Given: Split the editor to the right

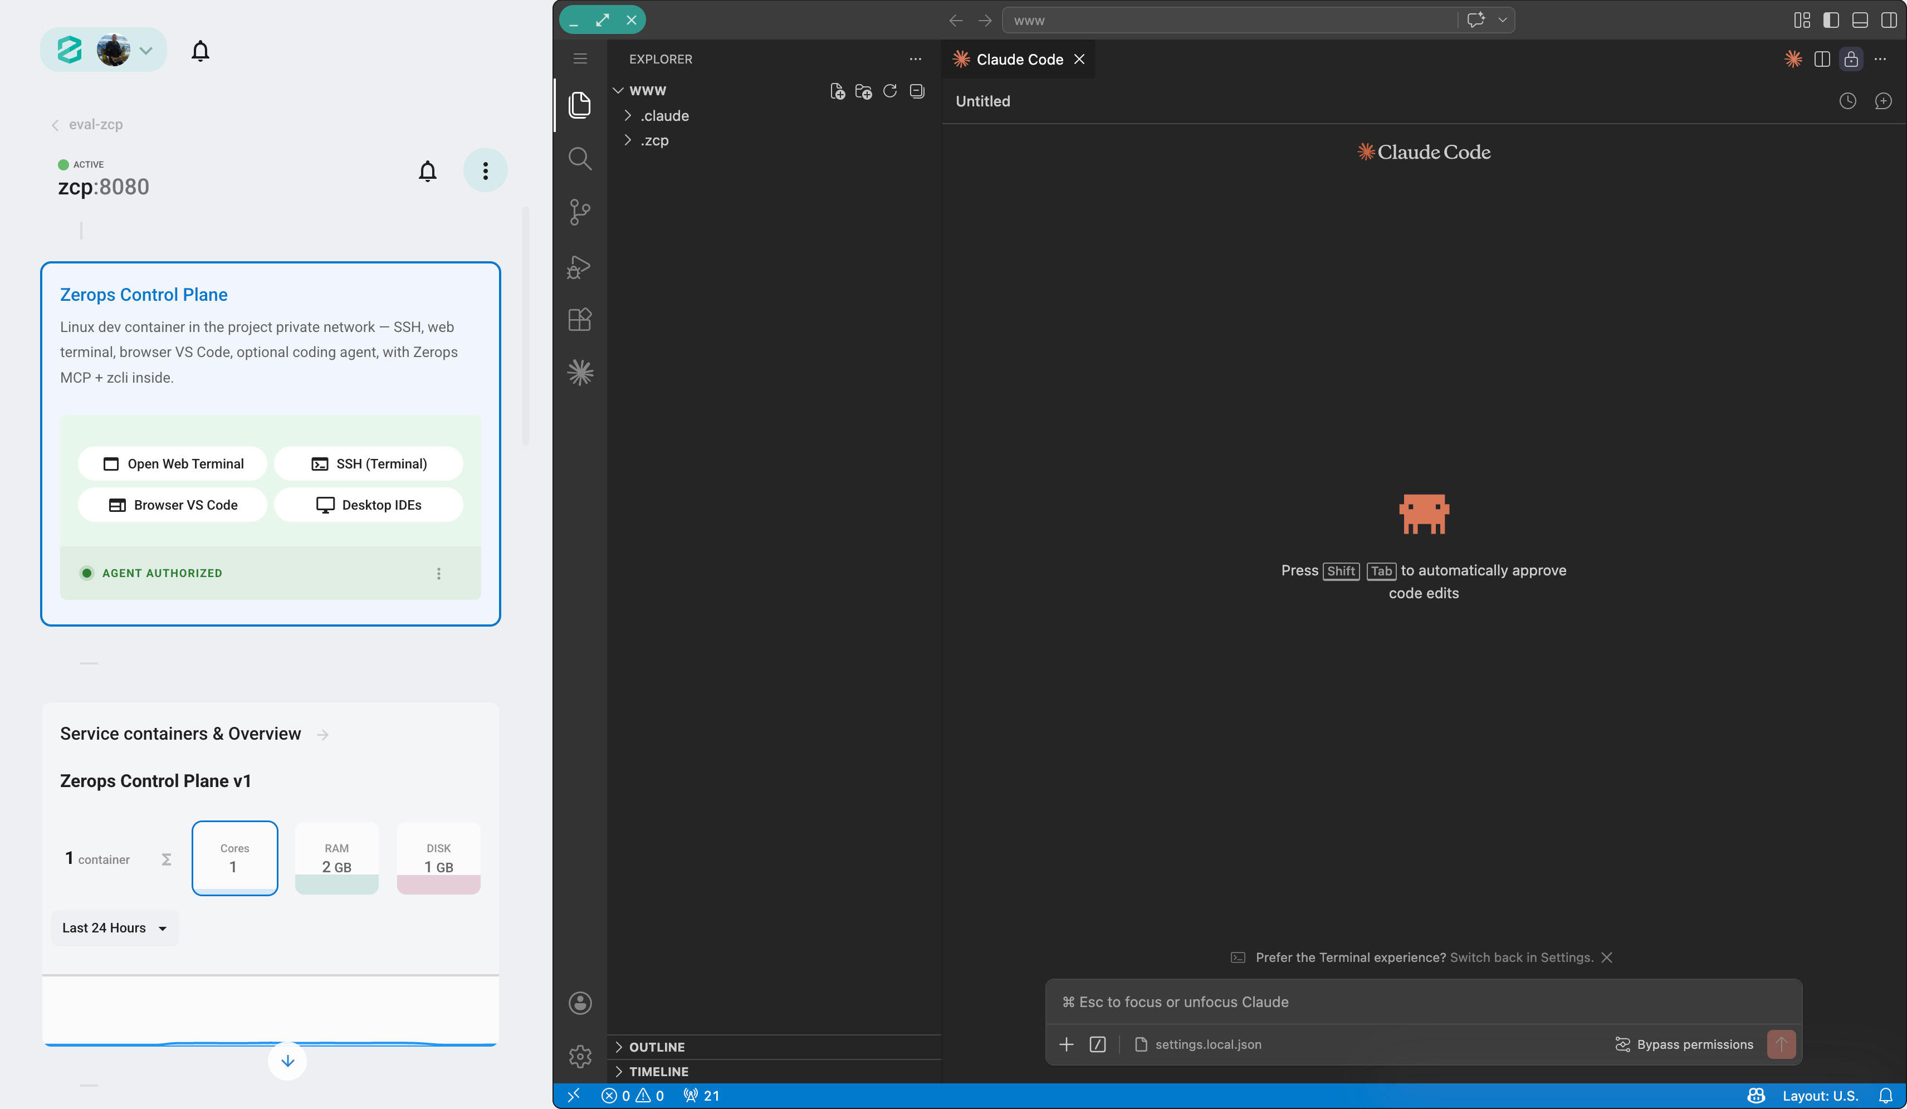Looking at the screenshot, I should tap(1821, 59).
